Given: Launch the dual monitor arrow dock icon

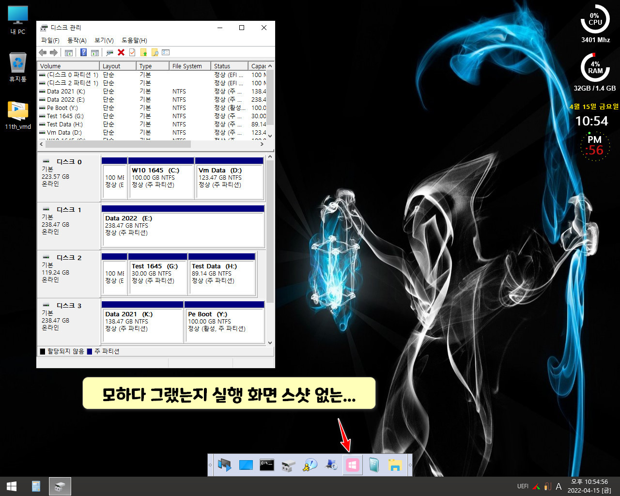Looking at the screenshot, I should click(x=224, y=465).
